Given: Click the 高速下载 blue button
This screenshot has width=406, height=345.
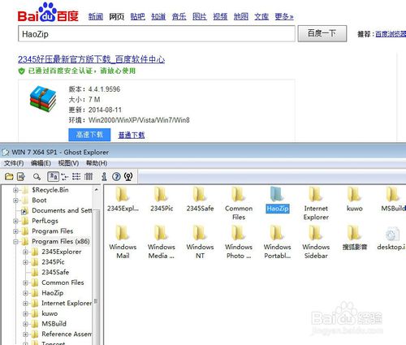Looking at the screenshot, I should pos(89,135).
